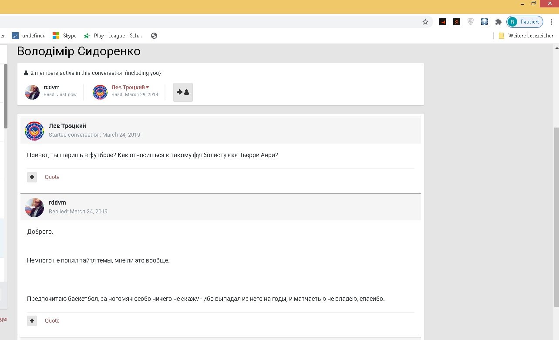This screenshot has width=559, height=340.
Task: Expand the Weitere Lesezeichen bookmarks folder
Action: [x=526, y=36]
